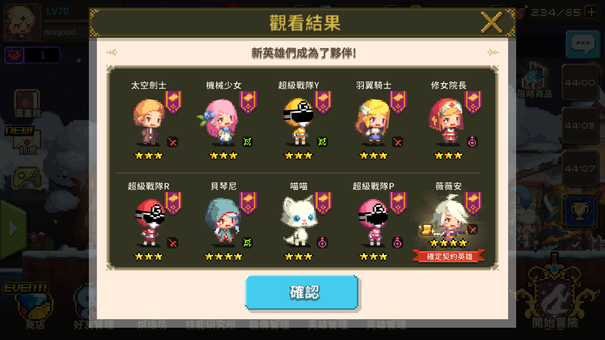Click the 確認 confirm button

pyautogui.click(x=302, y=292)
